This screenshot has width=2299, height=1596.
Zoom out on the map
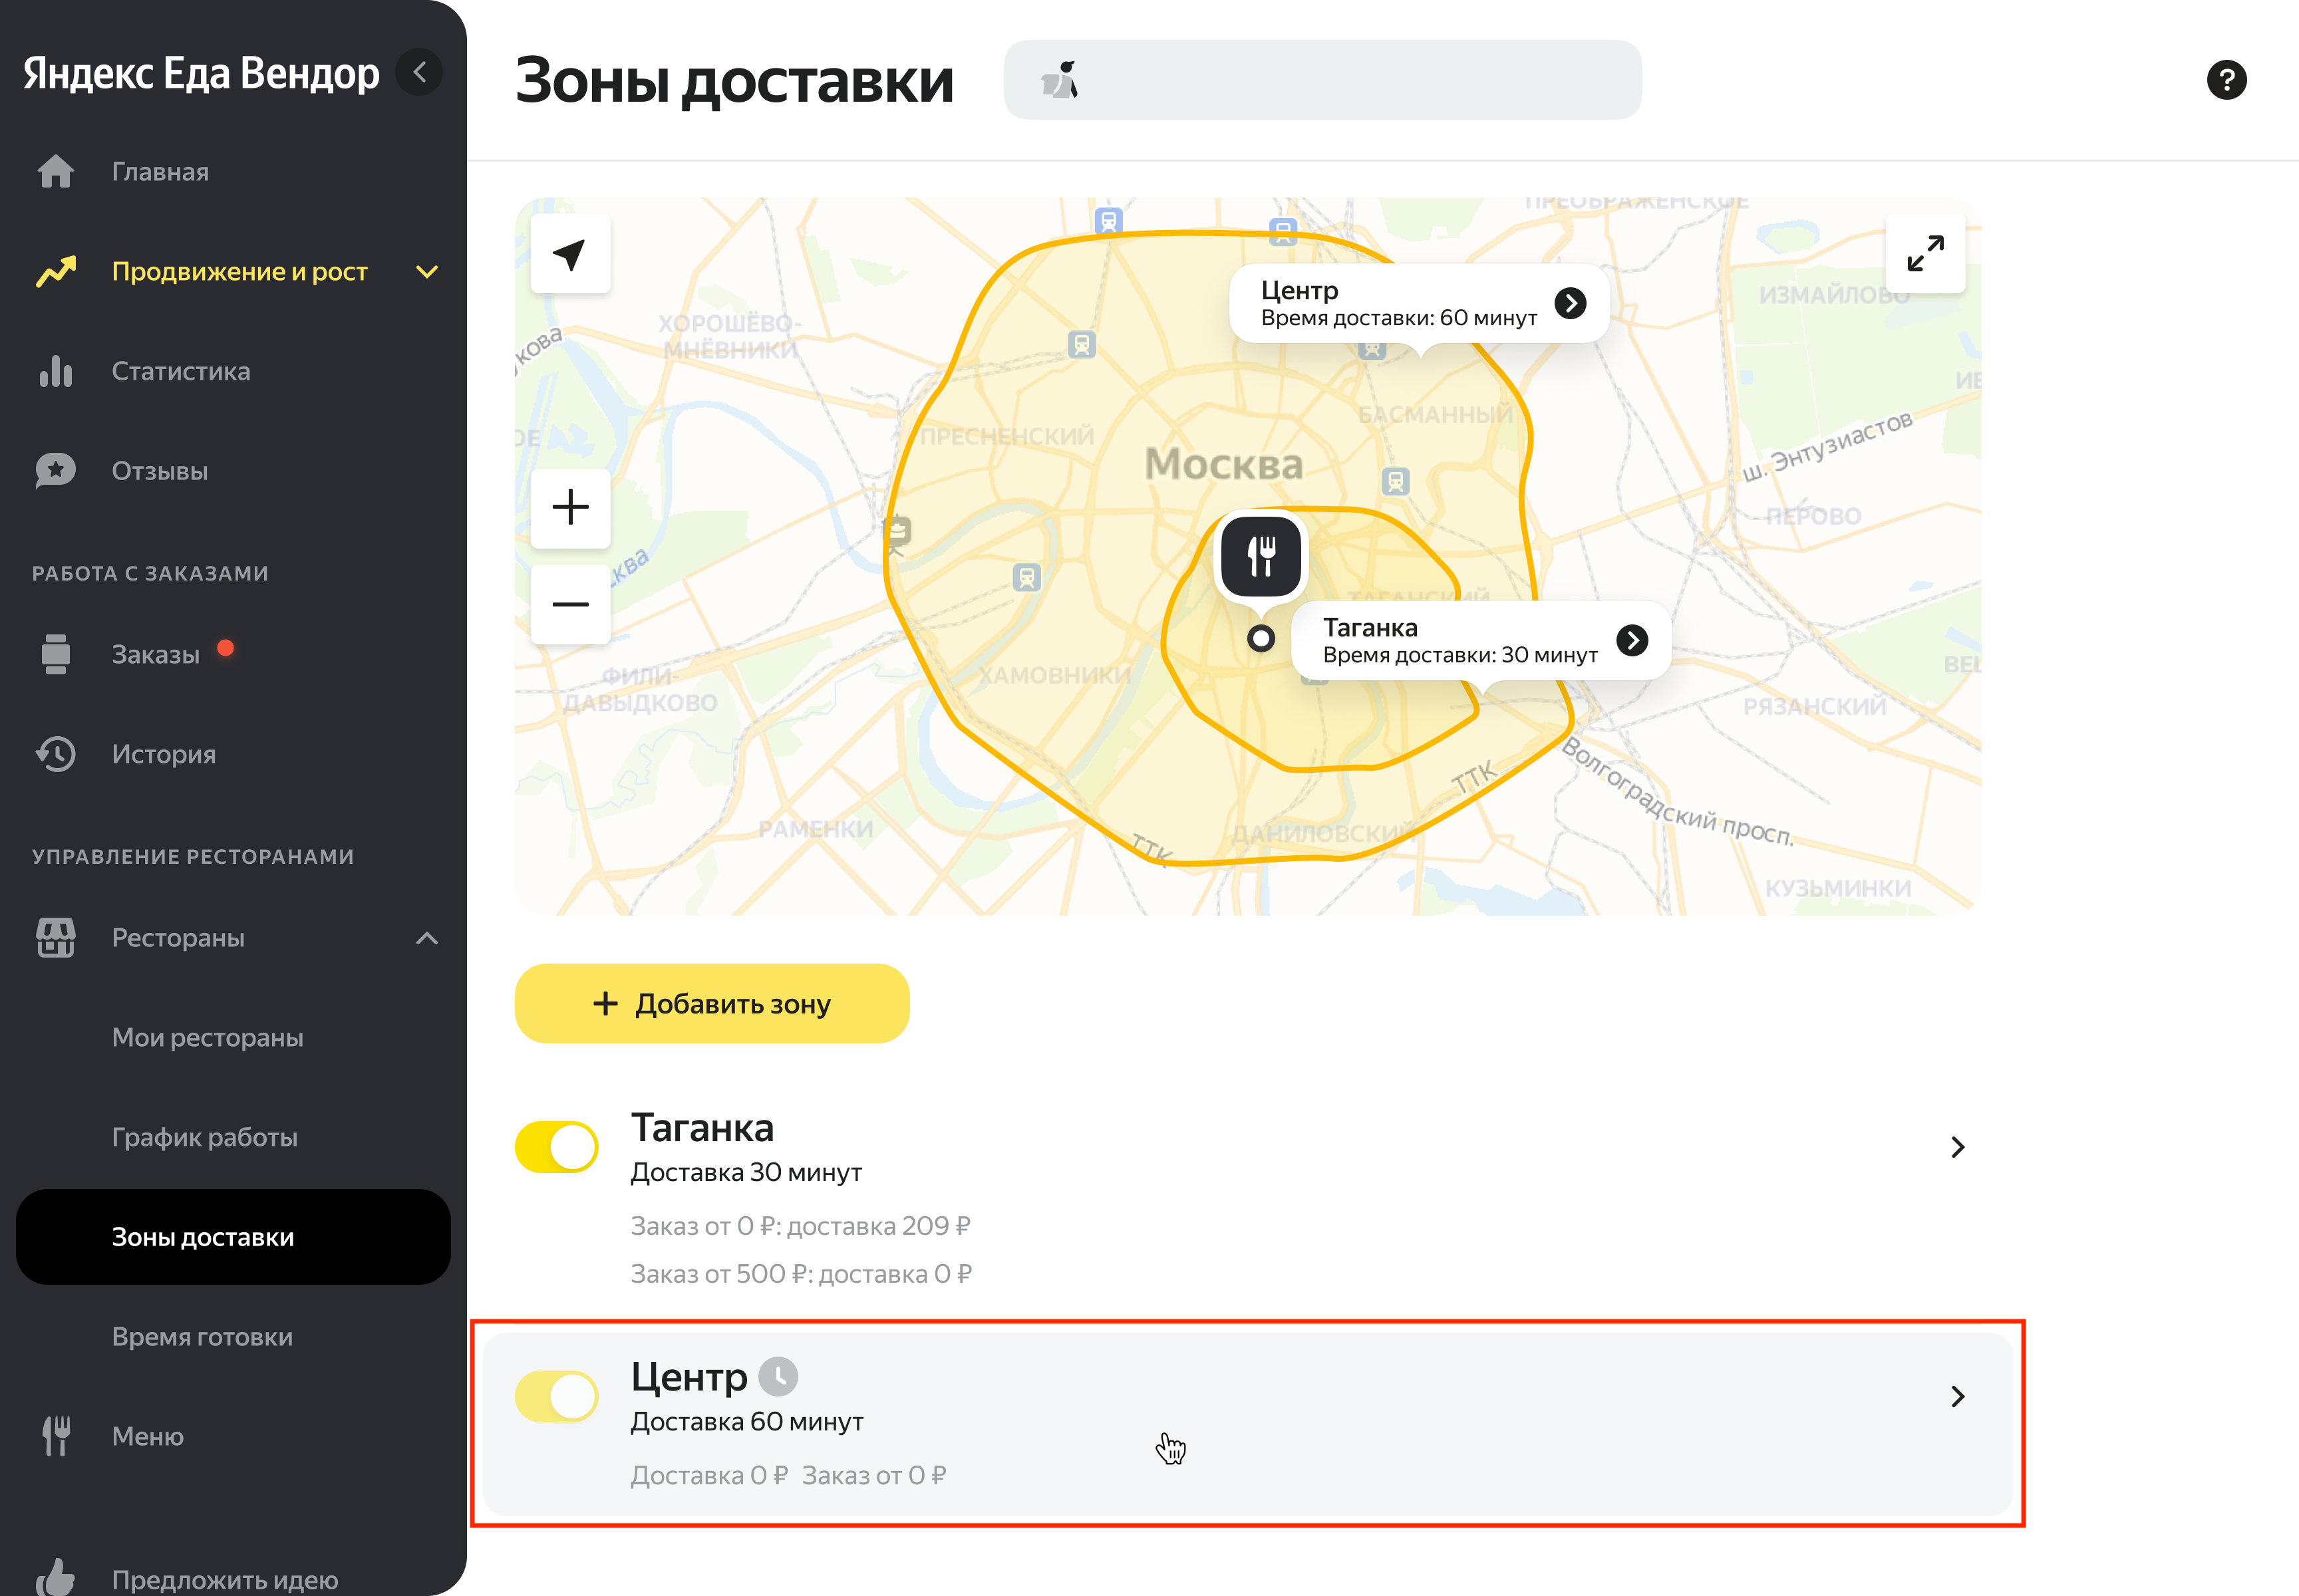[x=570, y=604]
